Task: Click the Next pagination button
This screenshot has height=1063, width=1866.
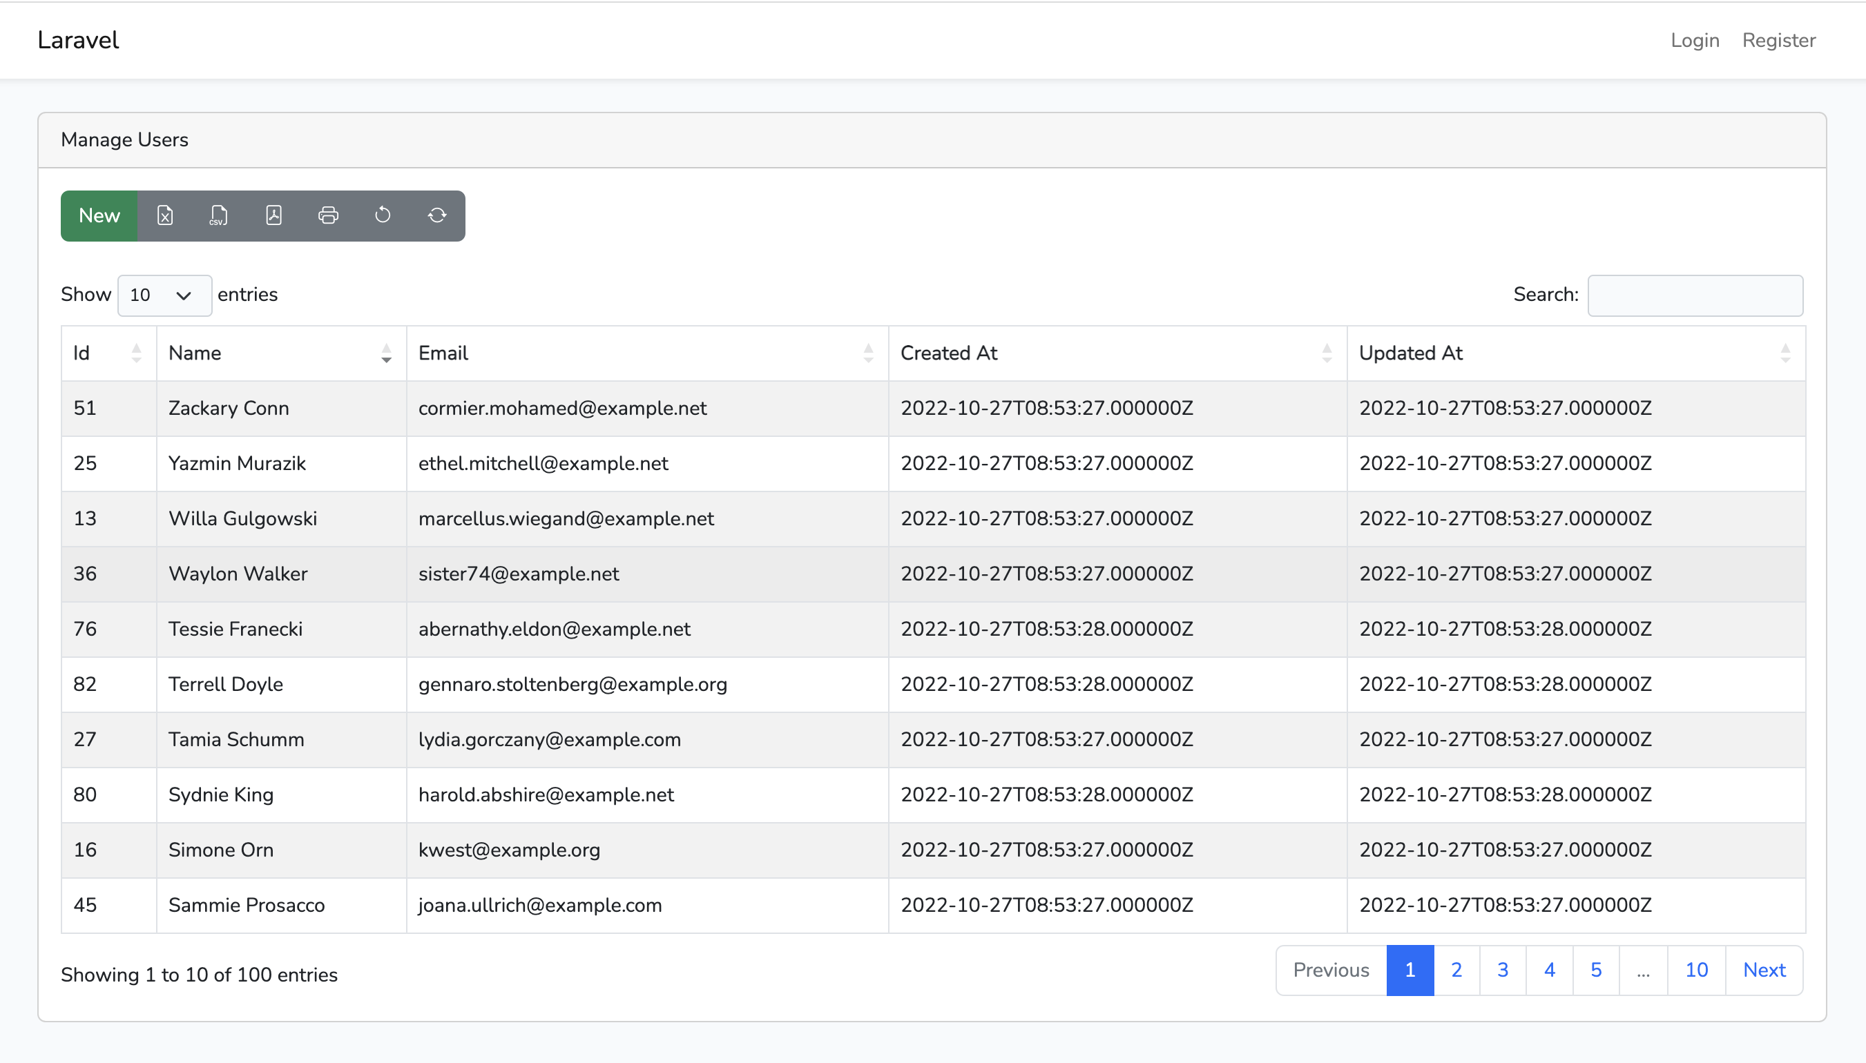Action: (x=1764, y=970)
